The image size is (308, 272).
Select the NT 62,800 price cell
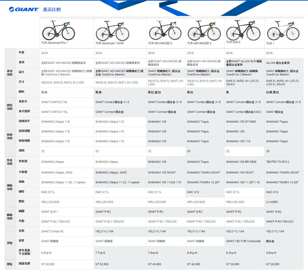tap(120, 264)
